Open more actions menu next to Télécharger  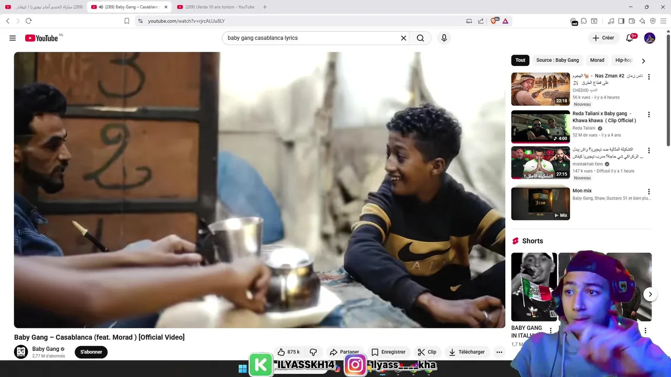click(499, 352)
